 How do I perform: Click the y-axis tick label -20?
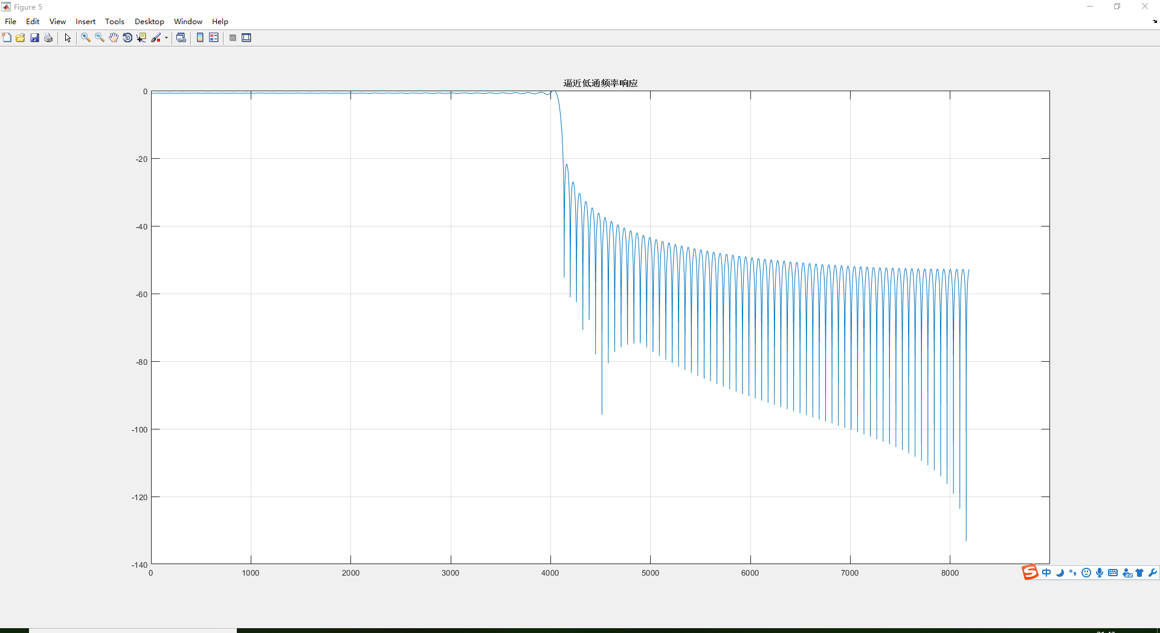pos(141,159)
